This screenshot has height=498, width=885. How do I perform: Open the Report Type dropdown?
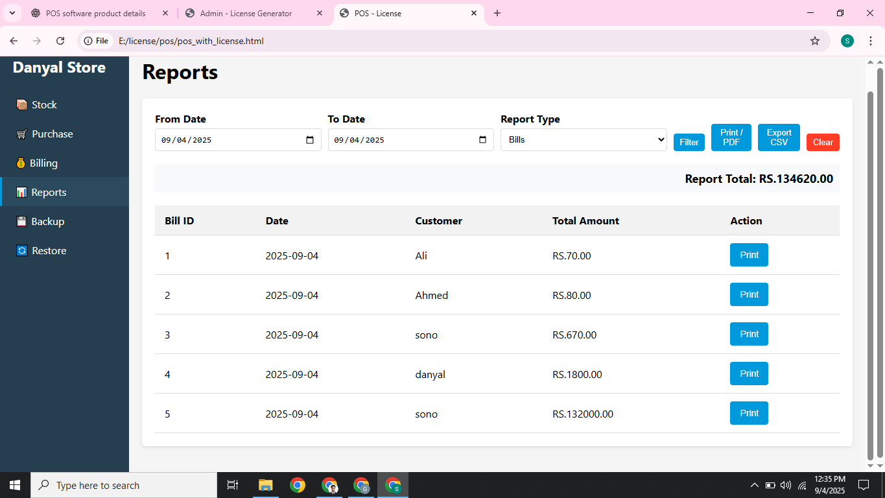pyautogui.click(x=582, y=139)
